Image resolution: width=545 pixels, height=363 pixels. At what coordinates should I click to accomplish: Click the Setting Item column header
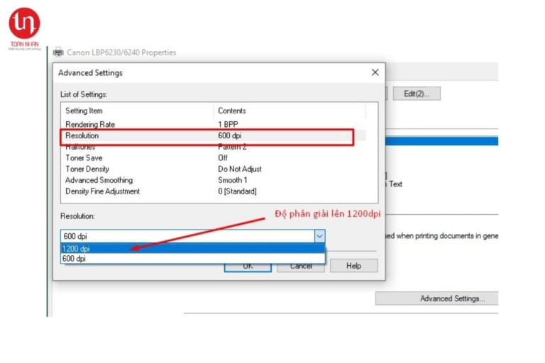[137, 111]
